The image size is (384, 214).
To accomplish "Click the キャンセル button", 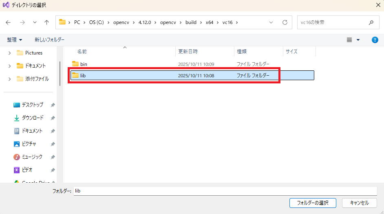I will point(359,203).
